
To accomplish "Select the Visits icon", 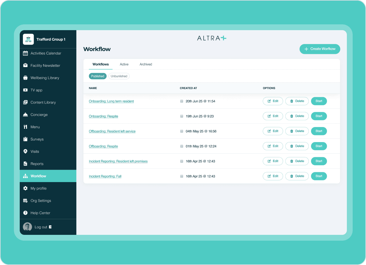I will [26, 151].
